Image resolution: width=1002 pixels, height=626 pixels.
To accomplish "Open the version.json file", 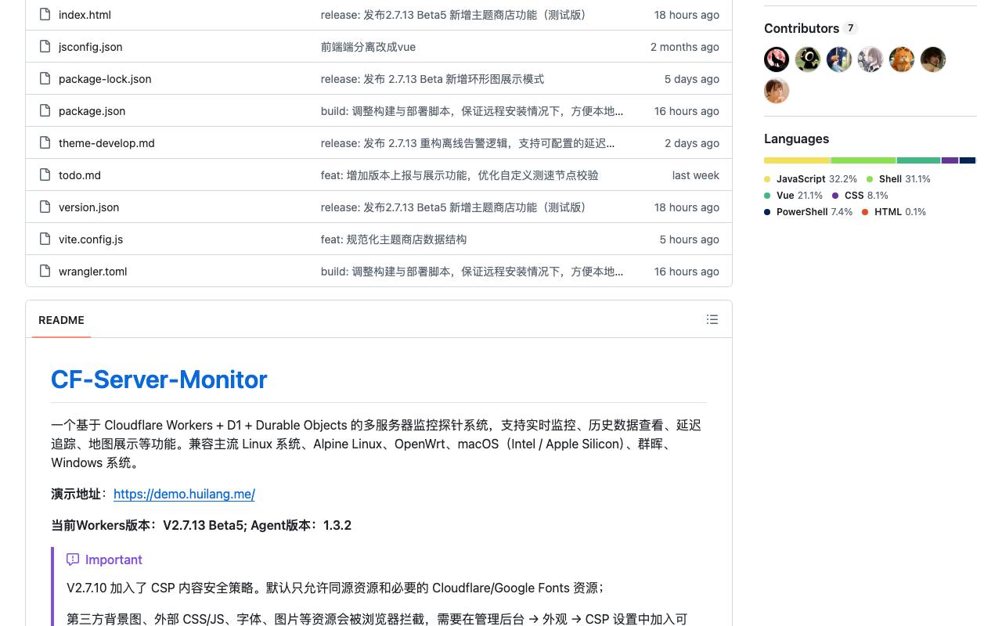I will pyautogui.click(x=88, y=207).
